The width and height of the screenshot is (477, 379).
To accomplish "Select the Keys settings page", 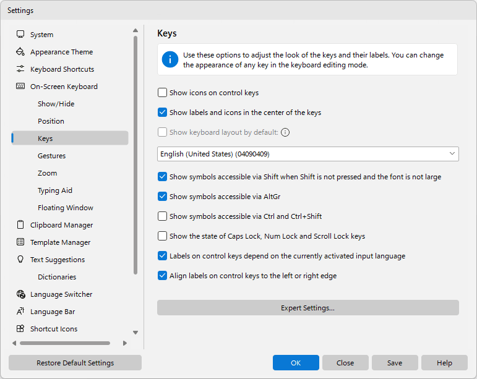I will 70,138.
